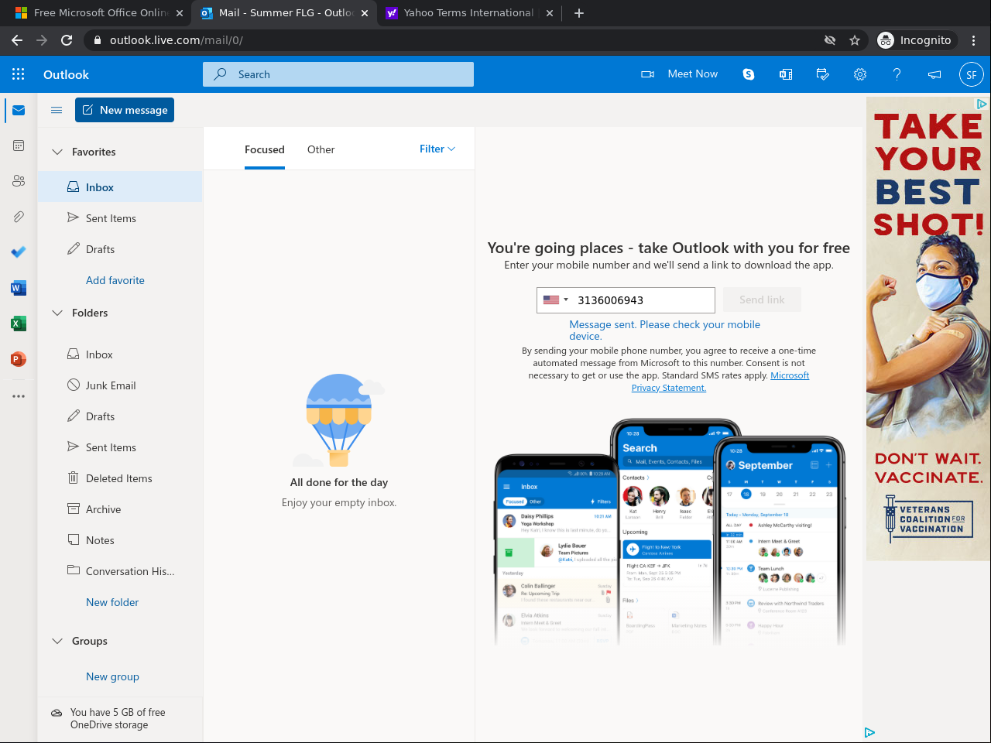Open the Junk Email folder
Image resolution: width=991 pixels, height=743 pixels.
click(120, 385)
